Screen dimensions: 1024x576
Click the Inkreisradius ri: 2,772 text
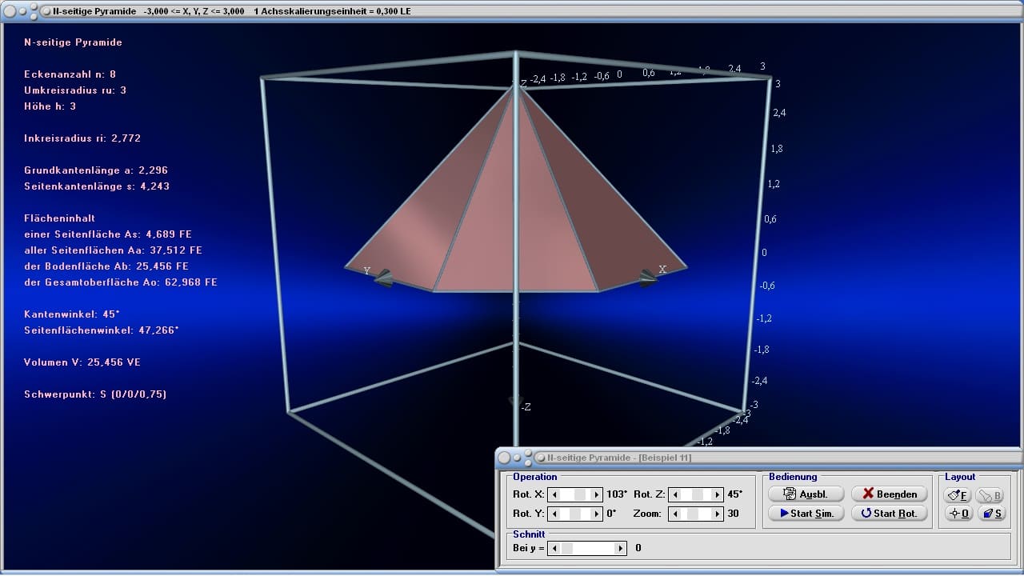82,138
